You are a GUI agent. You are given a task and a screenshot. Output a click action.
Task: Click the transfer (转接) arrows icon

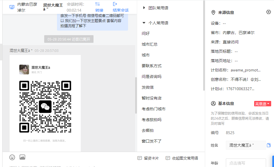(x=97, y=4)
